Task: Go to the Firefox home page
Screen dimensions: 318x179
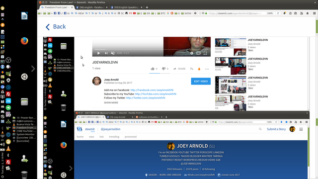Action: point(308,13)
